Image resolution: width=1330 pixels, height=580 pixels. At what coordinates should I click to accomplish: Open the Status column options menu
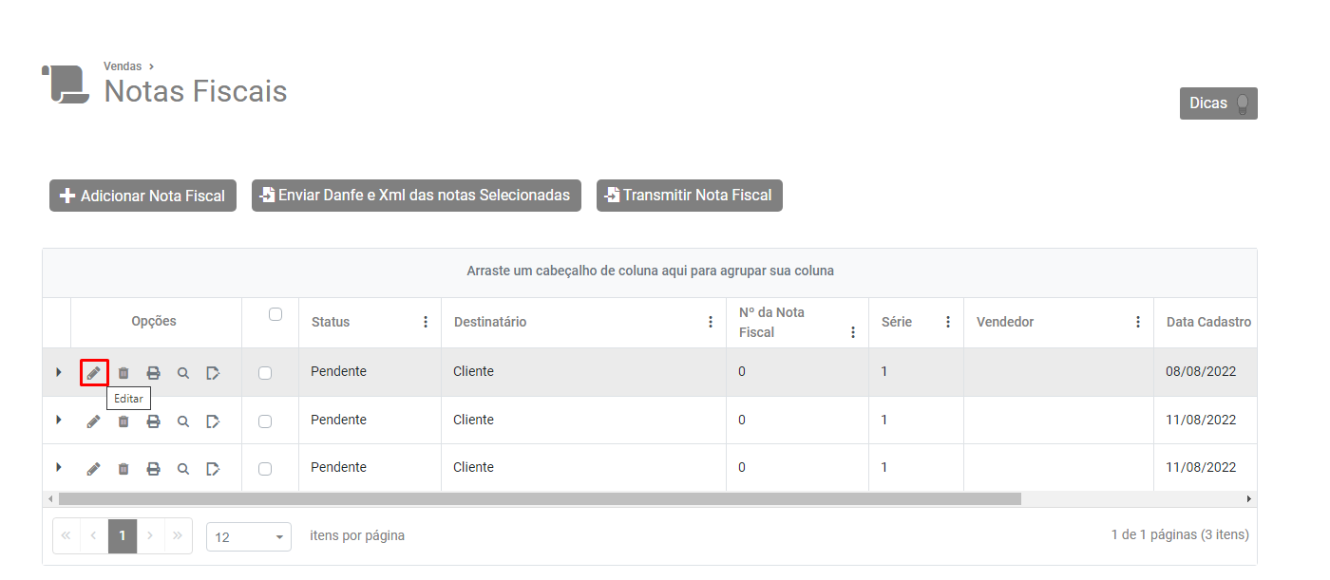pos(426,322)
